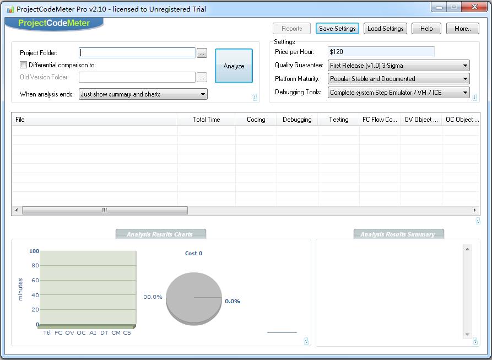Open the Project Folder browse (...) icon
492x360 pixels.
click(x=202, y=53)
